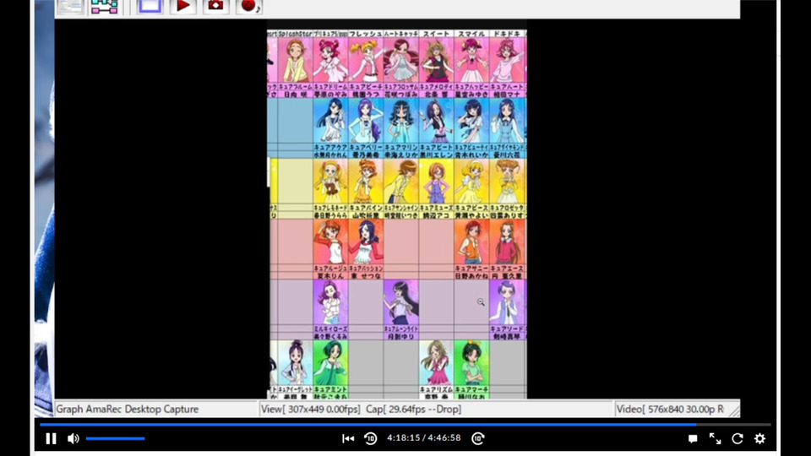Skip back to the video start
Image resolution: width=811 pixels, height=456 pixels.
click(348, 438)
